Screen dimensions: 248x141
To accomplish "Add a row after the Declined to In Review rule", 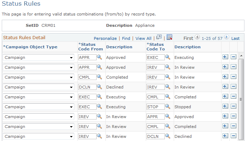I will click(x=225, y=86).
